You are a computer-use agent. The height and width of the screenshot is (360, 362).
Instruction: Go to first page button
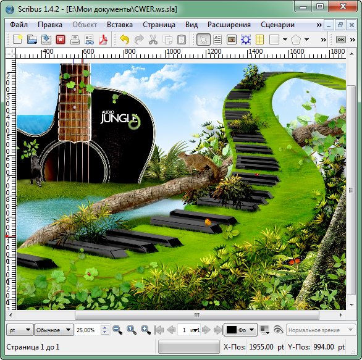[x=159, y=330]
